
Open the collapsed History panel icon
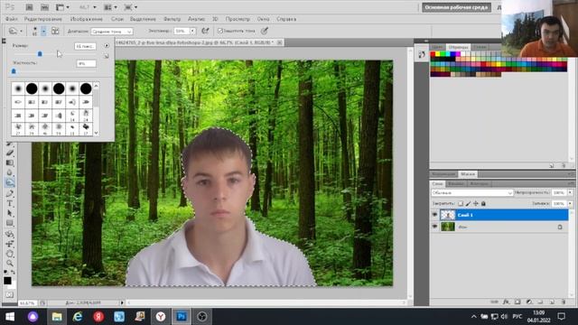(x=422, y=55)
